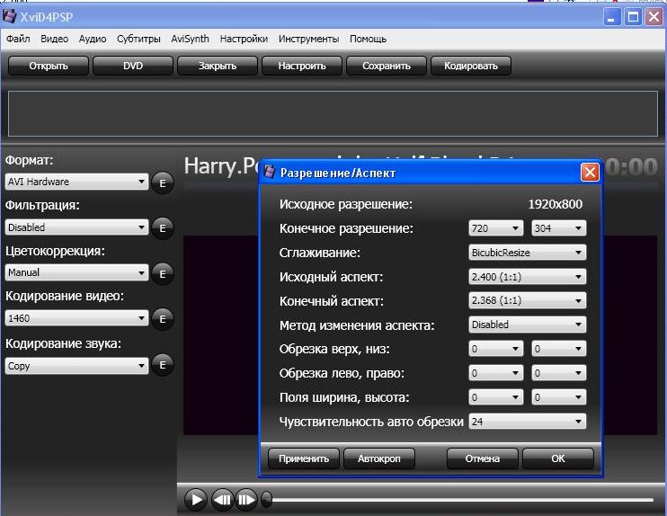This screenshot has width=667, height=516.
Task: Click the previous frame step button
Action: (221, 499)
